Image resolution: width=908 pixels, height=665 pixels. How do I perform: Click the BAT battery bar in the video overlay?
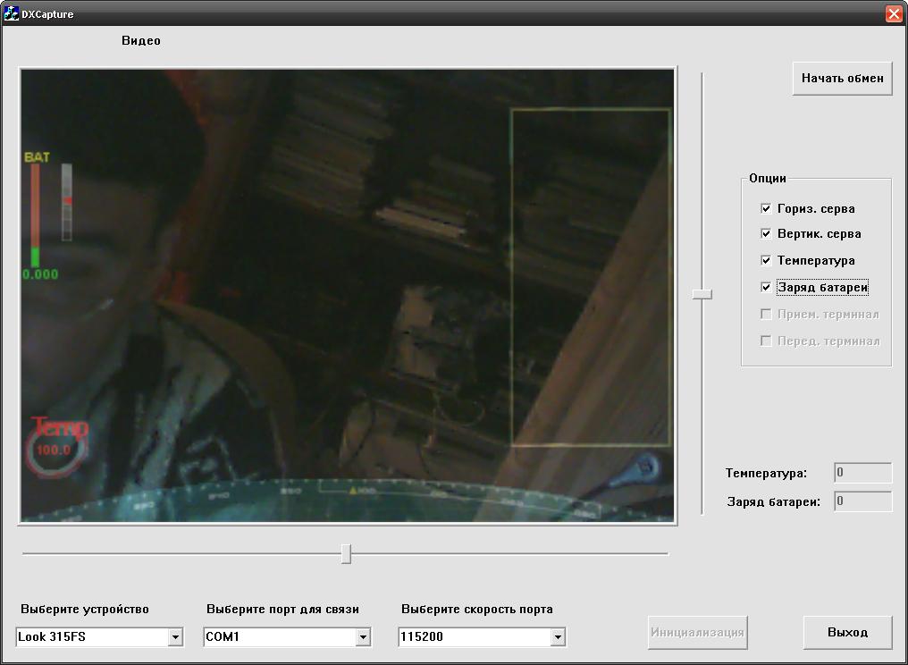click(36, 215)
